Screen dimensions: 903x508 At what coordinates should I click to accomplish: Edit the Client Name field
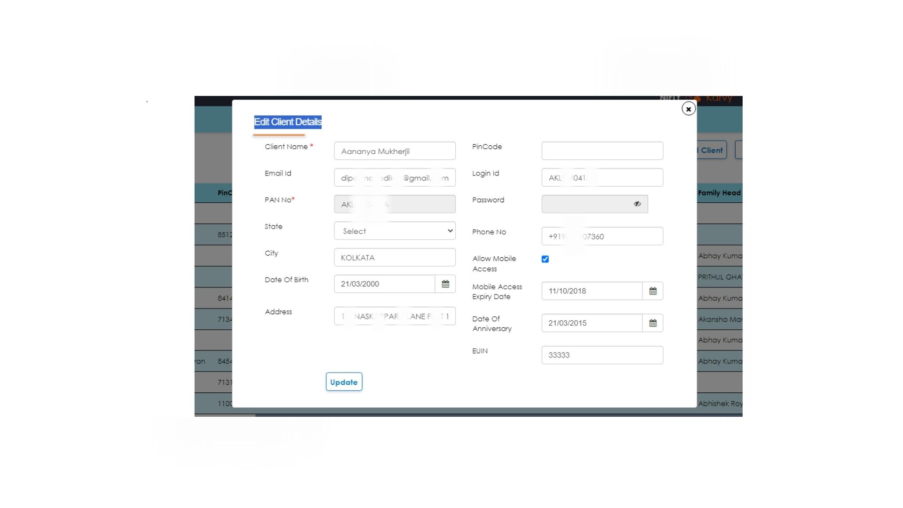coord(395,151)
